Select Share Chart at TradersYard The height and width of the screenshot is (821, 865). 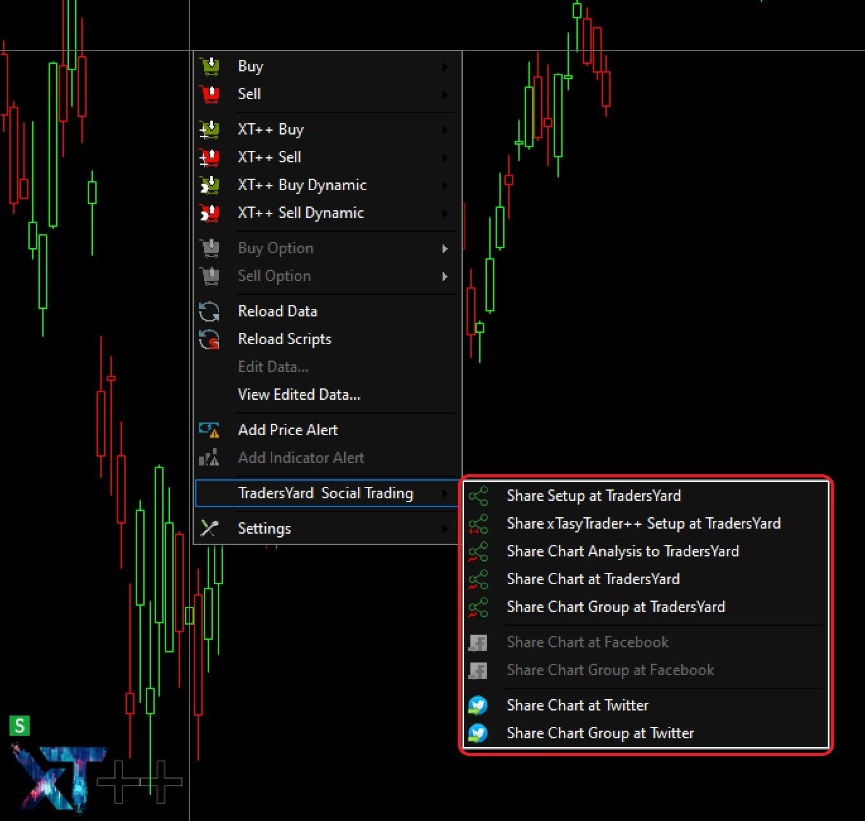click(646, 579)
